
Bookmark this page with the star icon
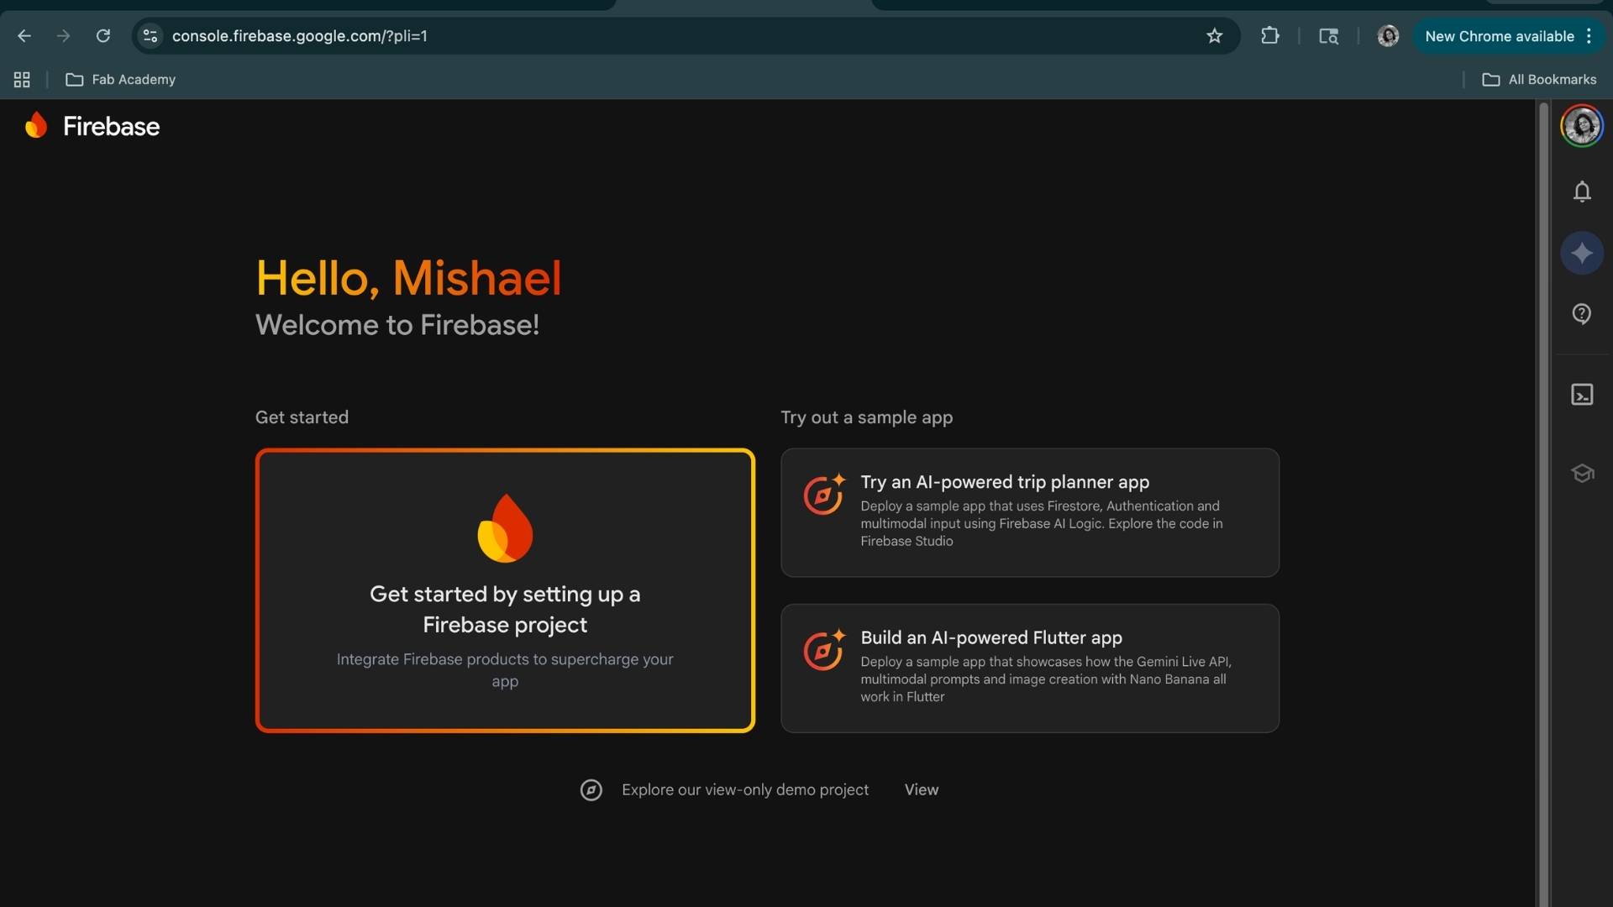pyautogui.click(x=1214, y=36)
